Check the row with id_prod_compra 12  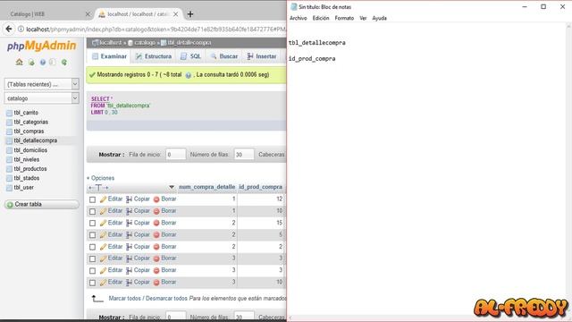[92, 199]
